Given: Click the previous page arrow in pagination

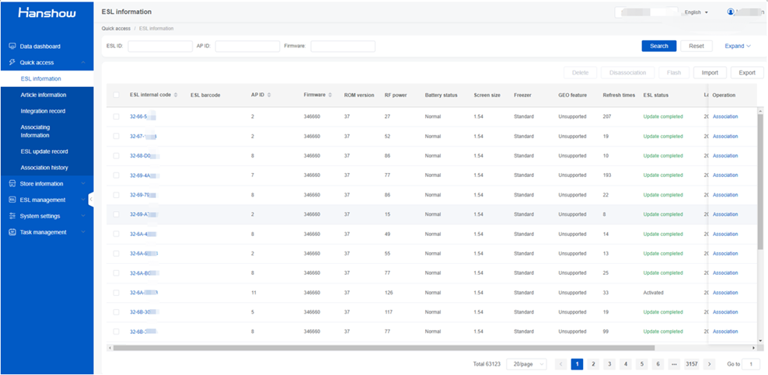Looking at the screenshot, I should 561,364.
